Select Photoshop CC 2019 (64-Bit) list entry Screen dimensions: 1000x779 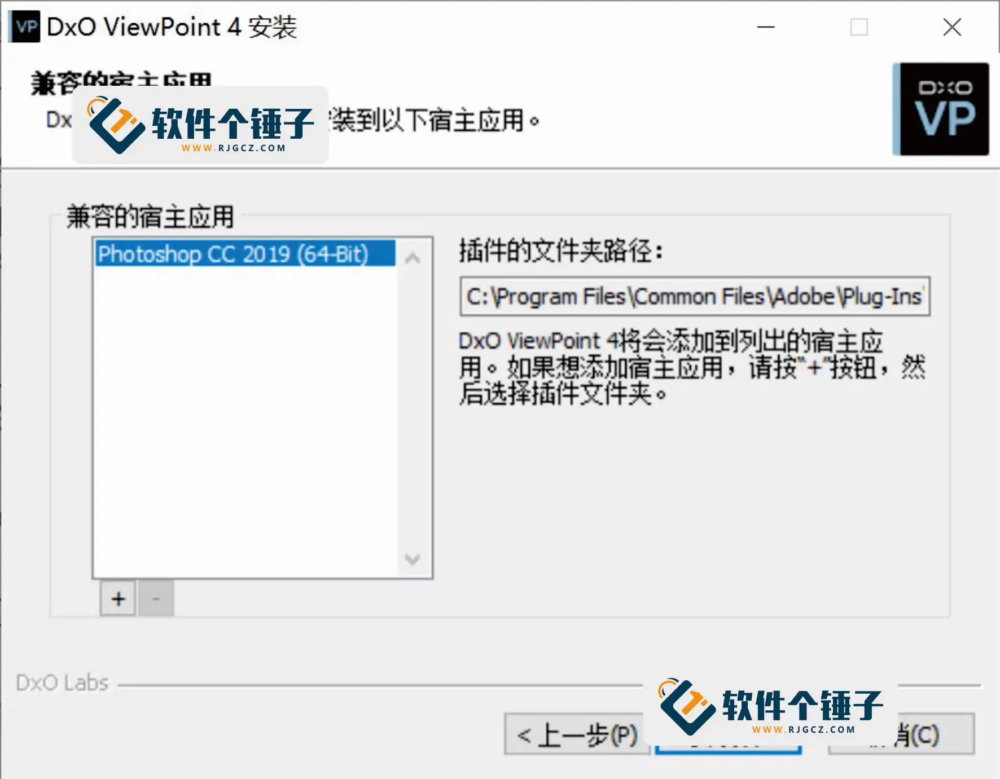click(245, 253)
